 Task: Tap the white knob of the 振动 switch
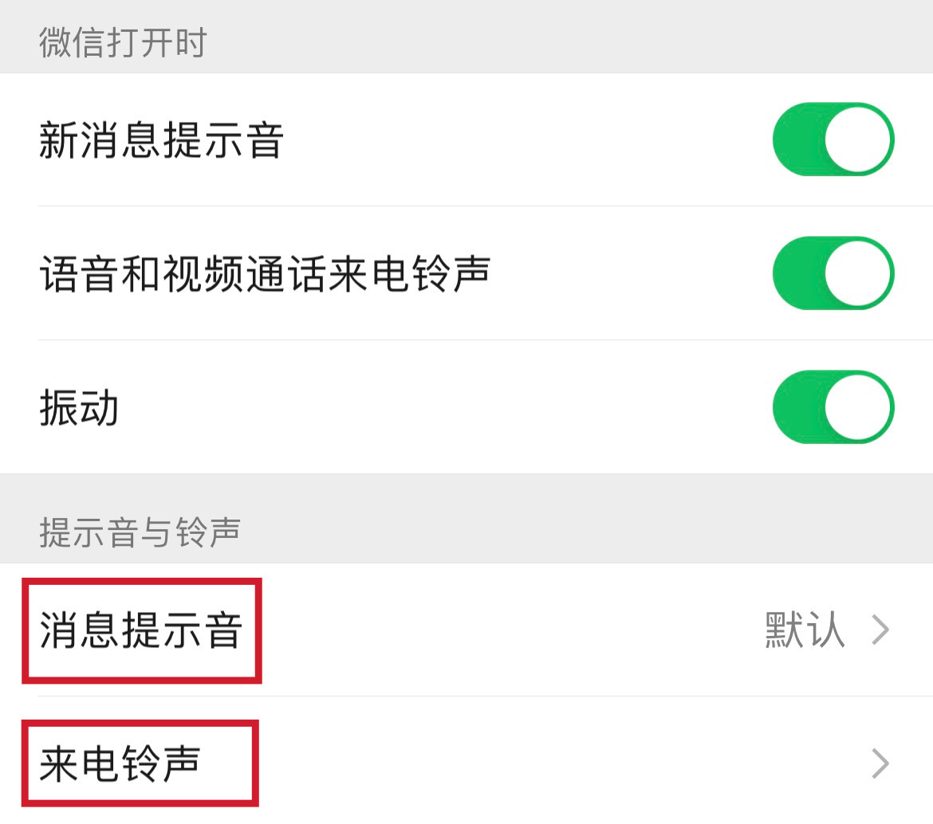click(857, 407)
